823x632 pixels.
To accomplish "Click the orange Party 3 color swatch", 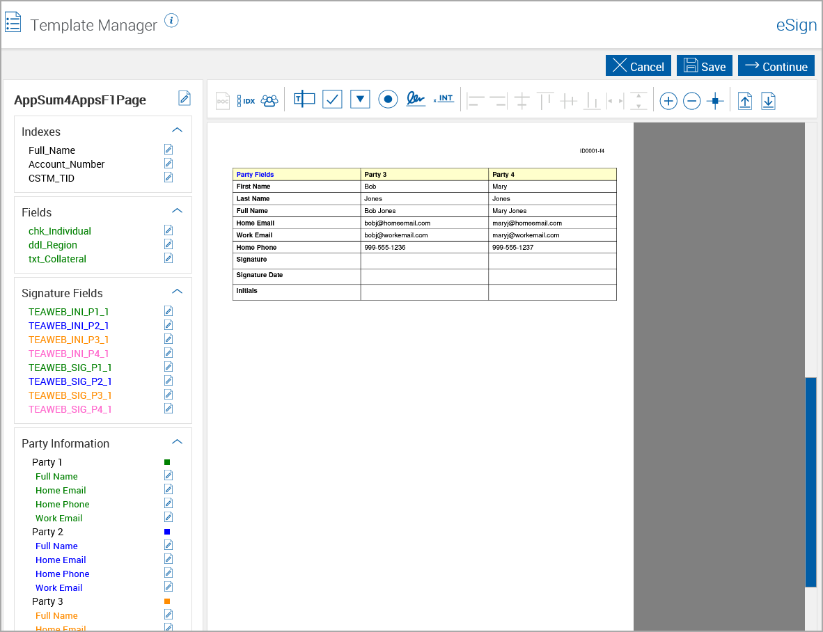I will (167, 601).
